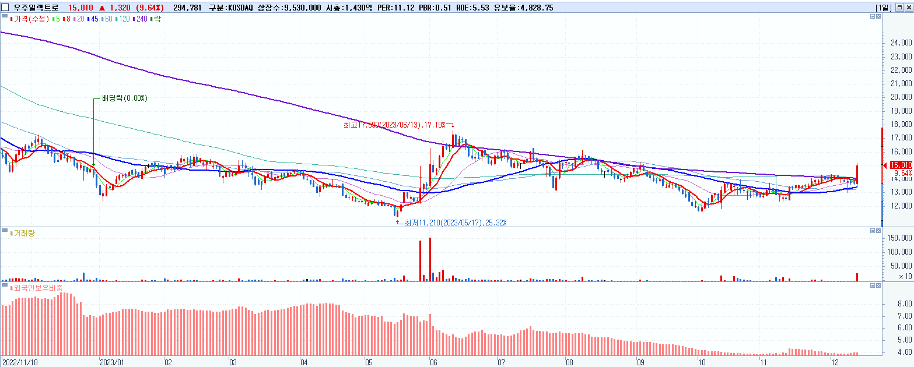Click the volume panel menu icon beside 거래량

click(x=5, y=231)
